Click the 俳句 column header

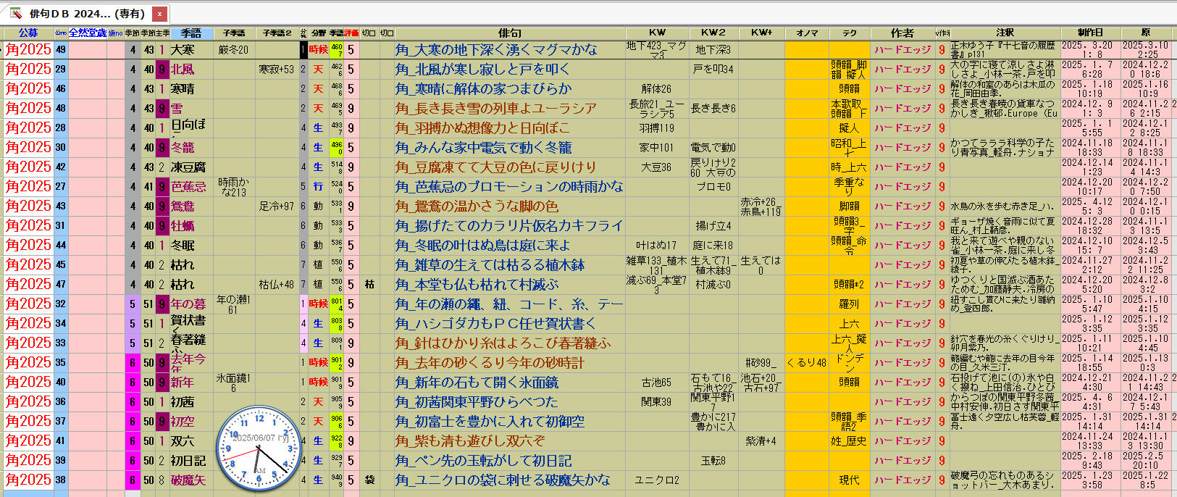509,33
